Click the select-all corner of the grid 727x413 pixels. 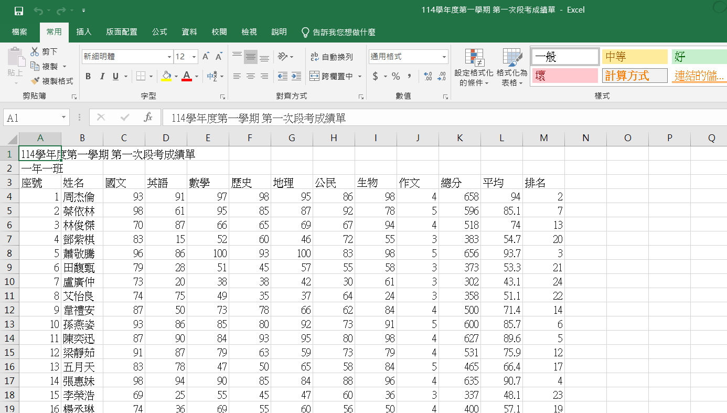[x=9, y=139]
